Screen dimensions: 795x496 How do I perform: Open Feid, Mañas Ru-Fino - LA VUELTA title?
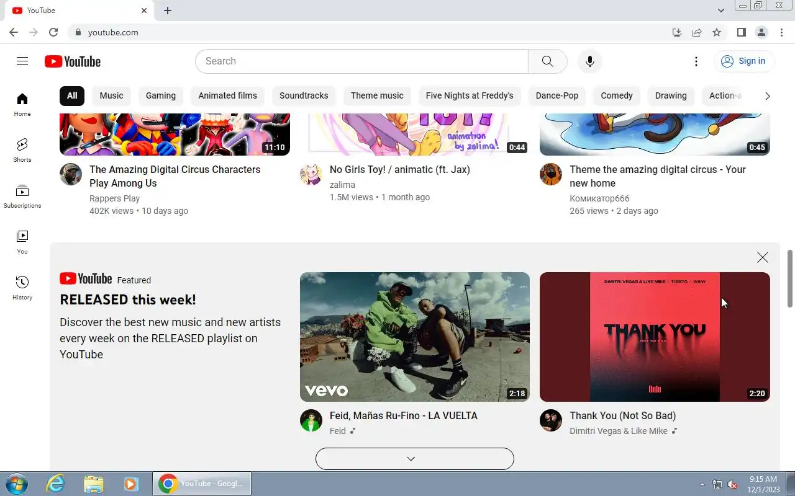[x=404, y=415]
